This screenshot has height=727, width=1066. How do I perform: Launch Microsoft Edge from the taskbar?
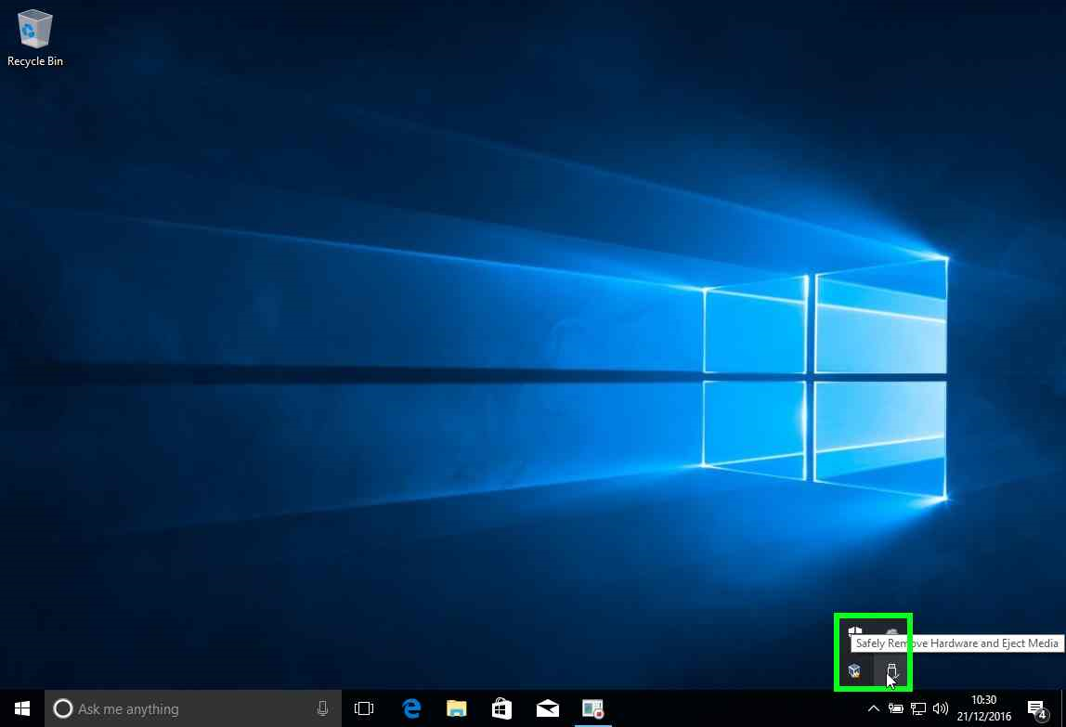tap(411, 708)
